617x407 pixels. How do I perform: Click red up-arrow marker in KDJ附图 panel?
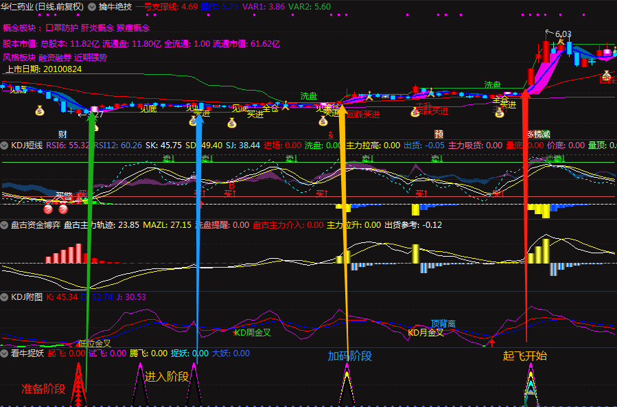tap(492, 342)
